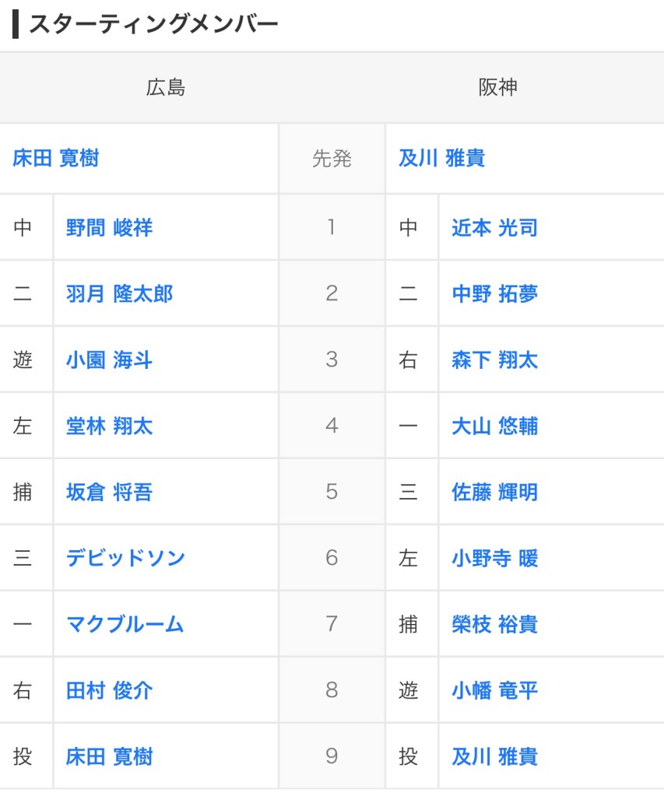Select Hiroshima leadoff batter 野間 峻祥

pyautogui.click(x=109, y=228)
